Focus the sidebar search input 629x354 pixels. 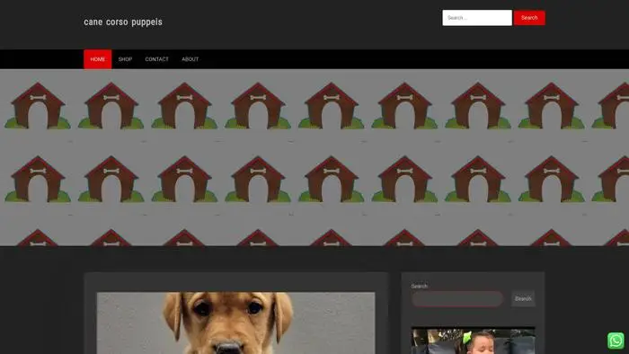[x=457, y=298]
